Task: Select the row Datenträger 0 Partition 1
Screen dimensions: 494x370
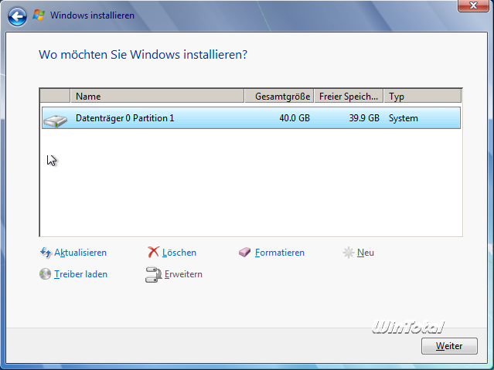Action: point(251,118)
